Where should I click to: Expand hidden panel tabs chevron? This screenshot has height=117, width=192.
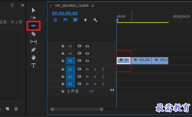[23, 5]
